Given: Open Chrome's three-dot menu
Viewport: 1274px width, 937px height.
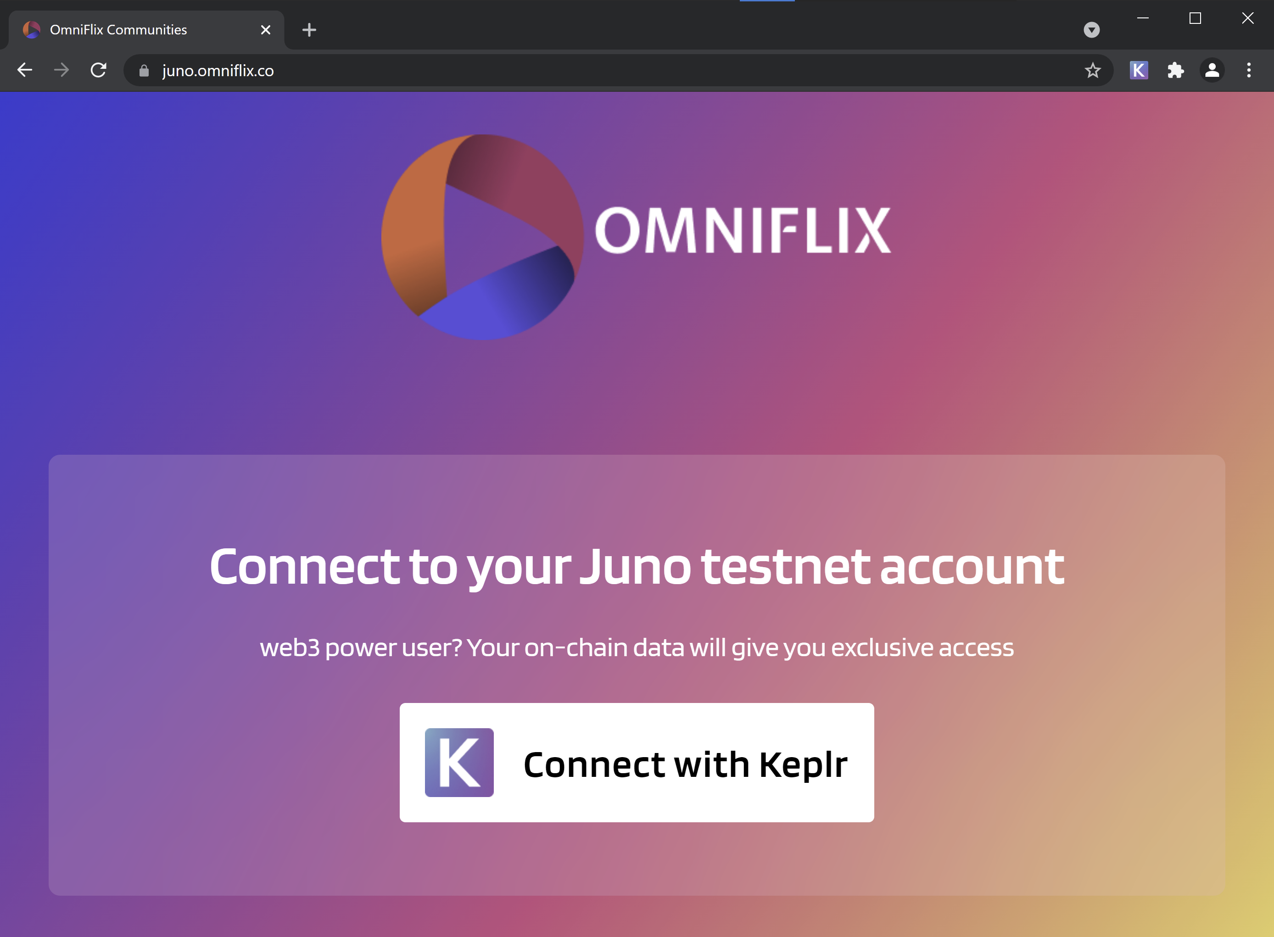Looking at the screenshot, I should pos(1248,70).
